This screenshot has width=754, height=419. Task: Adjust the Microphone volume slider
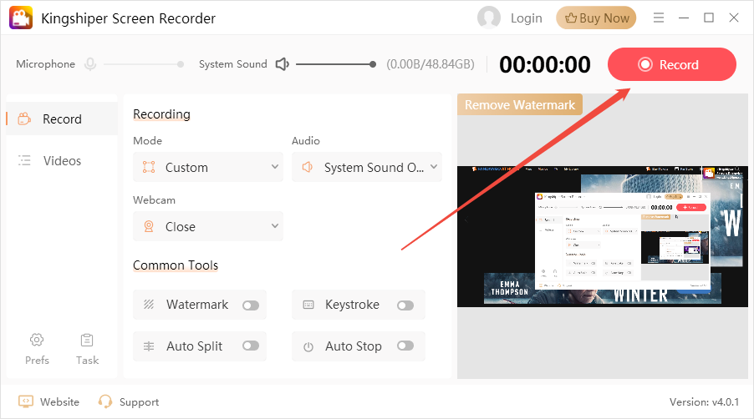pyautogui.click(x=143, y=64)
